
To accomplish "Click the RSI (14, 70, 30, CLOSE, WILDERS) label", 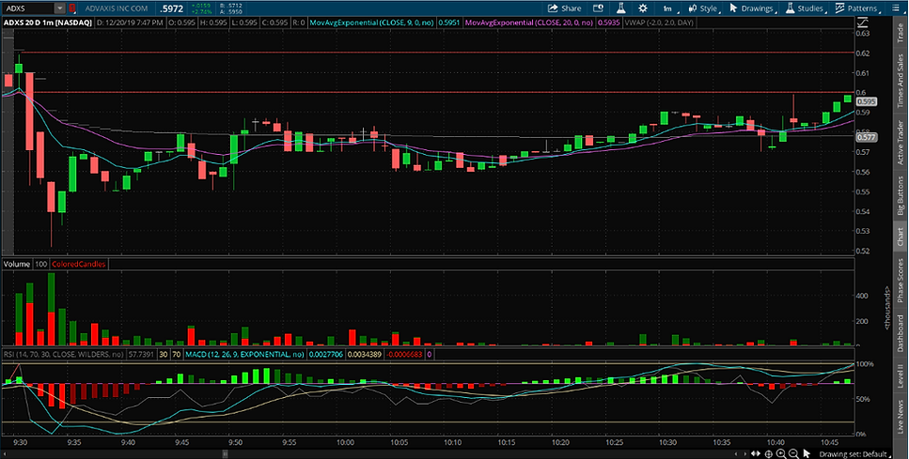I will click(63, 354).
